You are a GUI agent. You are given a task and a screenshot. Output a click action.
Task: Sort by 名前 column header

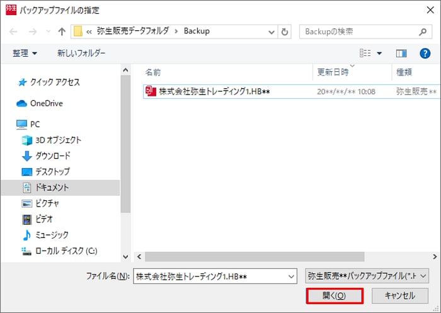pos(153,72)
